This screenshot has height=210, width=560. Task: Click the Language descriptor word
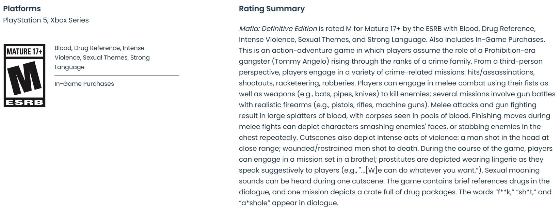69,67
